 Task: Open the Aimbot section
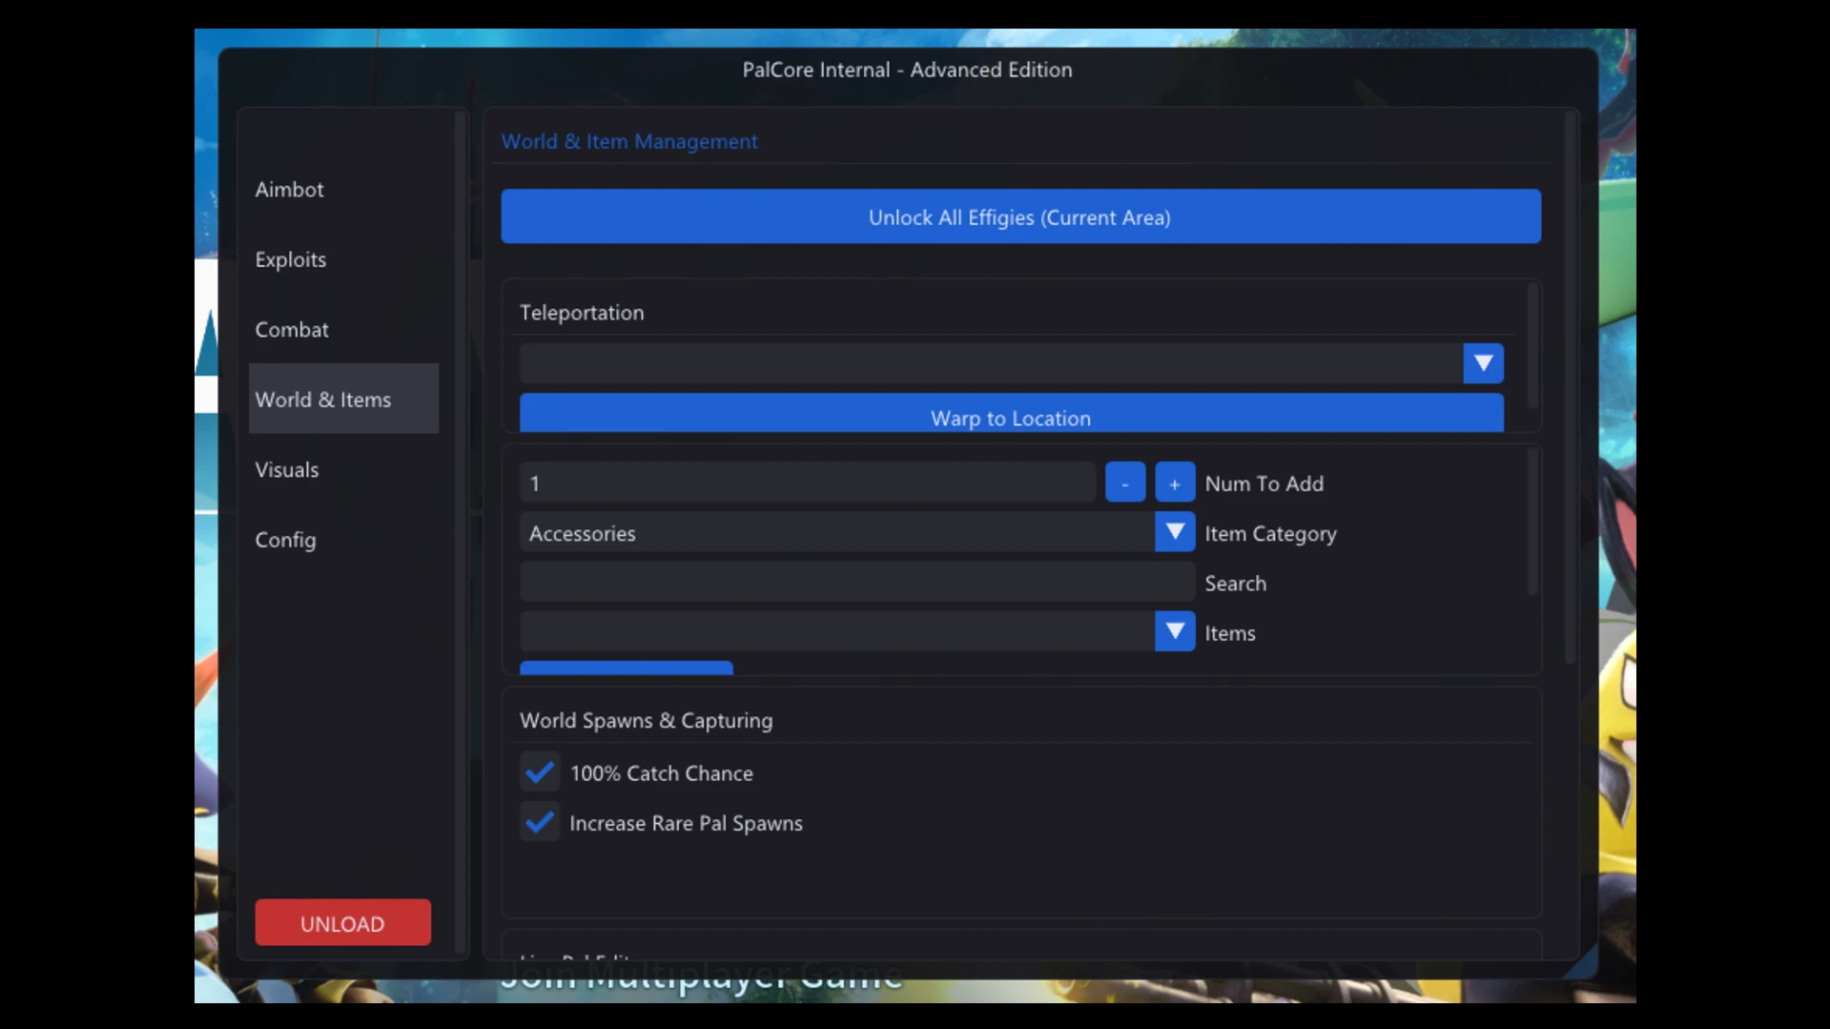[343, 189]
